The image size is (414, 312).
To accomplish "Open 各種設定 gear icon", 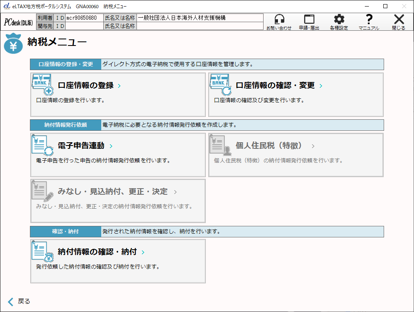I will (x=339, y=19).
